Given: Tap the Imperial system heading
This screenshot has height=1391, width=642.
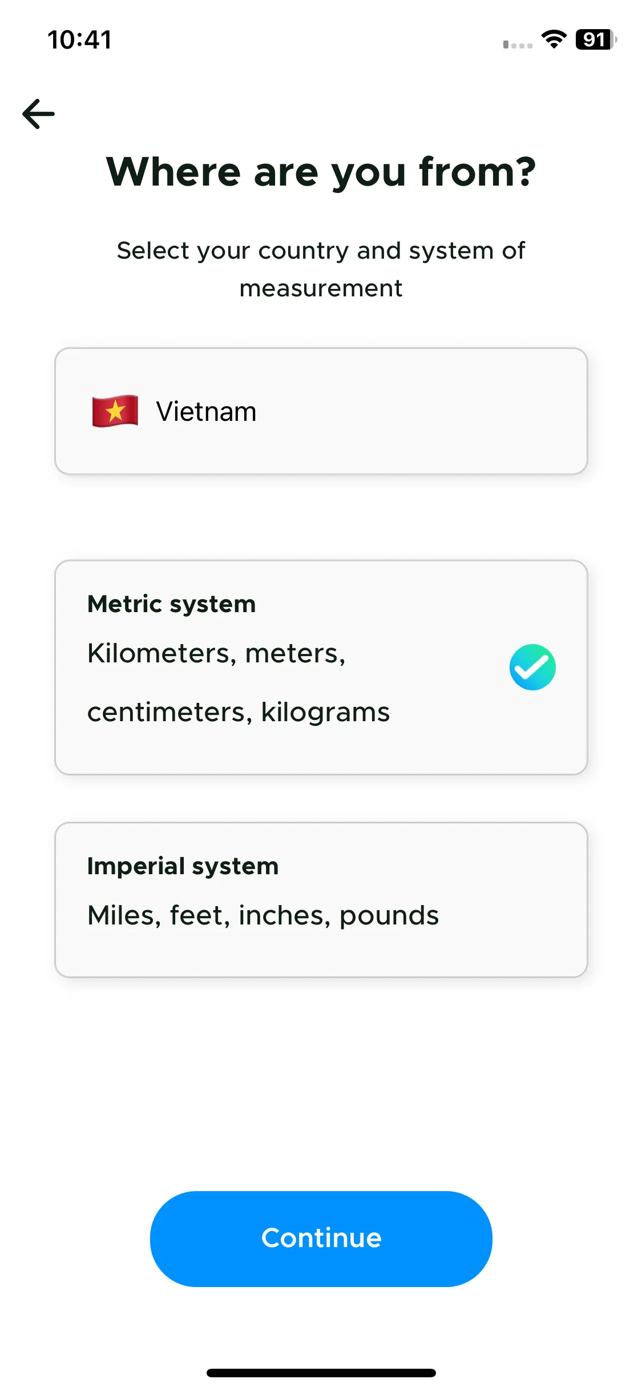Looking at the screenshot, I should pyautogui.click(x=183, y=866).
